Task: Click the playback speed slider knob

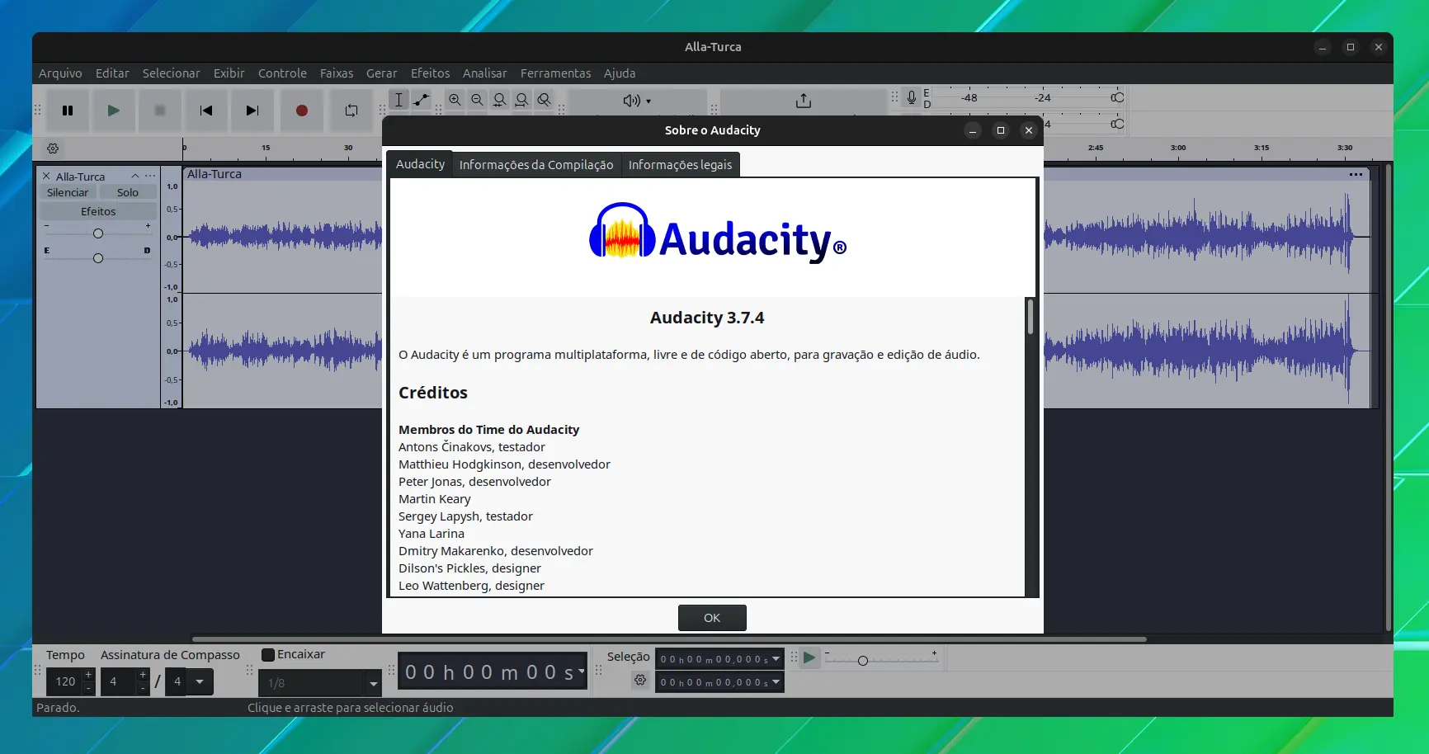Action: pos(863,661)
